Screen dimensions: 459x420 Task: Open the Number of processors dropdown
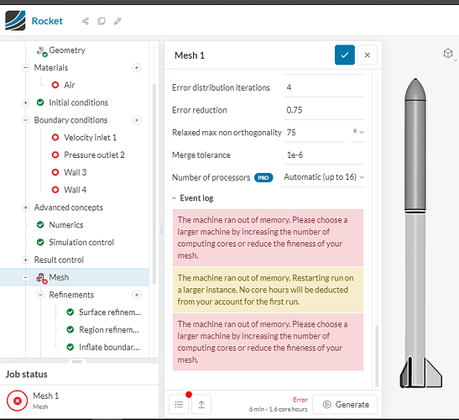pyautogui.click(x=323, y=177)
